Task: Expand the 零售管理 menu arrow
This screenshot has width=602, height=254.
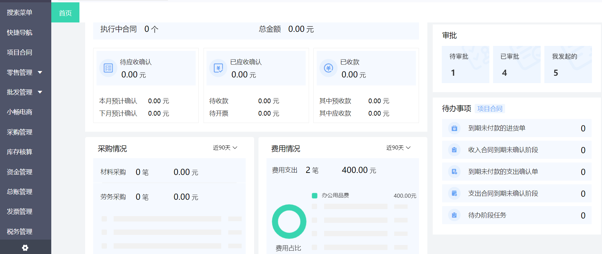Action: point(40,72)
